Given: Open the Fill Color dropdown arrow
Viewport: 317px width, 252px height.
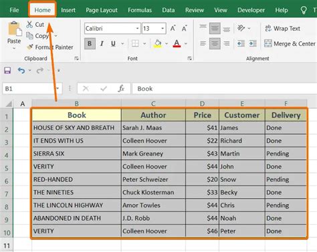Looking at the screenshot, I should point(167,43).
